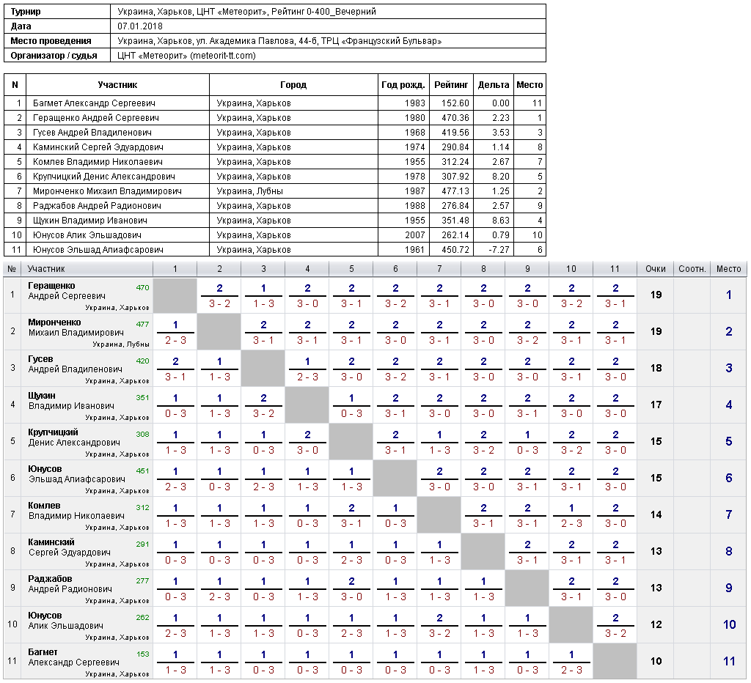Screen dimensions: 751x683
Task: Click the 'Город' column header
Action: point(293,85)
